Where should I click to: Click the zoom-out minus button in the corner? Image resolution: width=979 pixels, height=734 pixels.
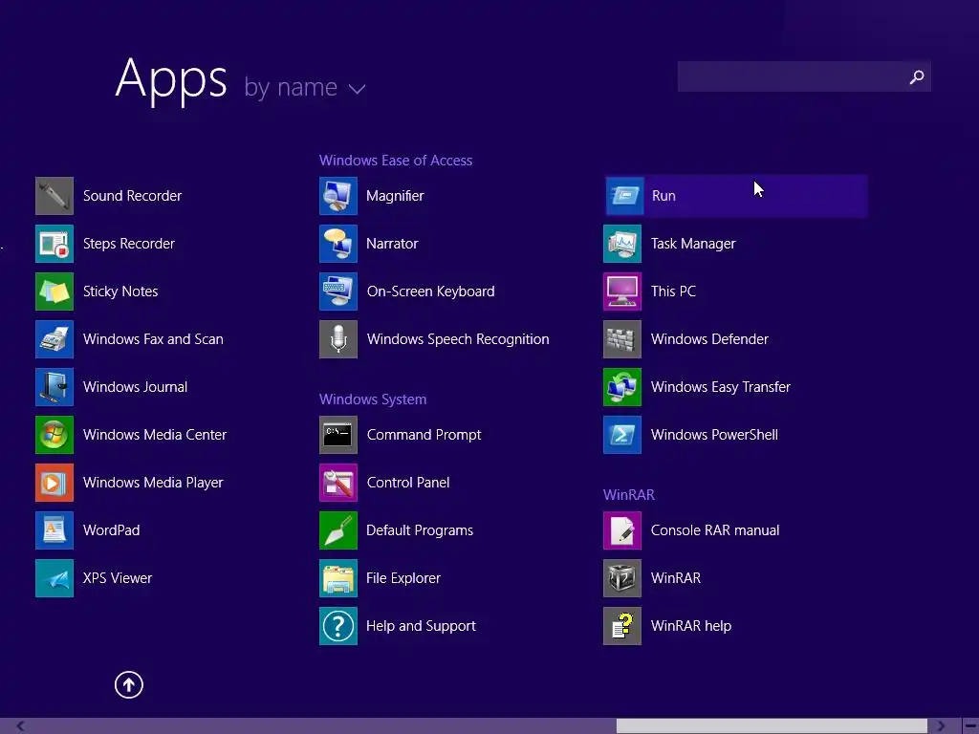[x=970, y=726]
